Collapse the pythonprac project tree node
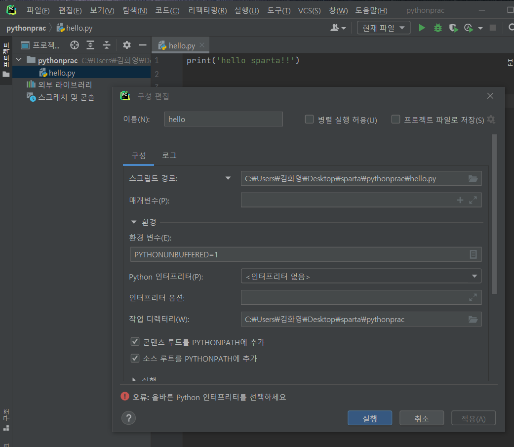 point(19,60)
